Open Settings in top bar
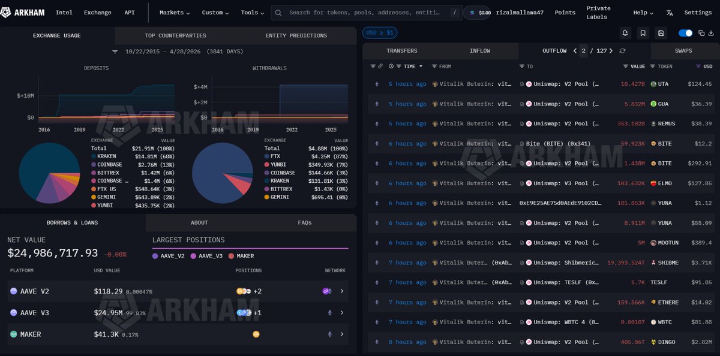 [698, 13]
